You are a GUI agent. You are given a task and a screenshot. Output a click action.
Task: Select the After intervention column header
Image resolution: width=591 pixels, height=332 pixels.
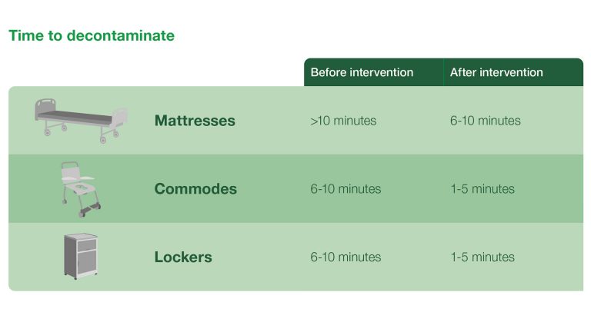pos(496,72)
